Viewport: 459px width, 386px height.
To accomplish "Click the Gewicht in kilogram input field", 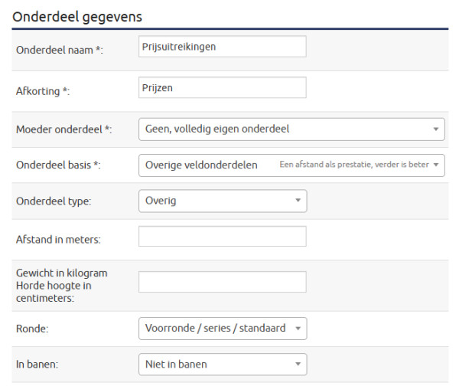I will [222, 282].
